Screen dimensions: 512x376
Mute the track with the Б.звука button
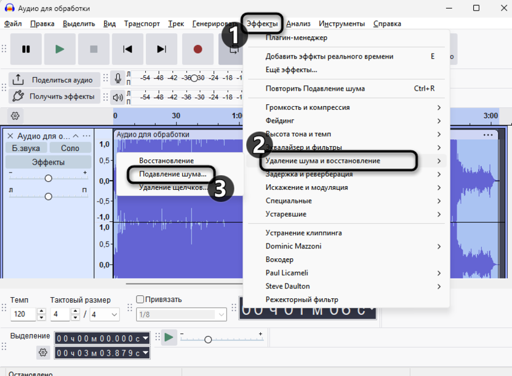coord(26,149)
